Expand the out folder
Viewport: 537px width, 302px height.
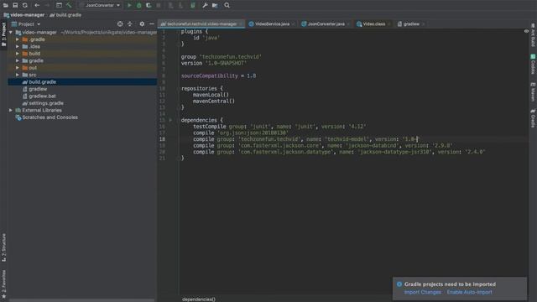(18, 68)
